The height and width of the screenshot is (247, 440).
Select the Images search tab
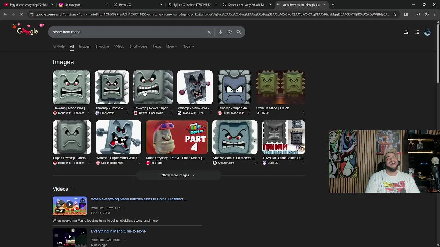[84, 46]
